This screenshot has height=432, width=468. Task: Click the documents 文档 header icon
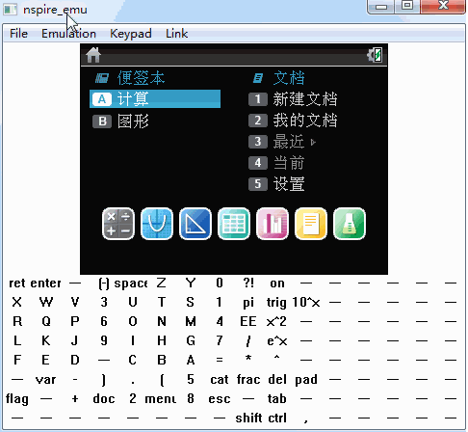coord(258,78)
